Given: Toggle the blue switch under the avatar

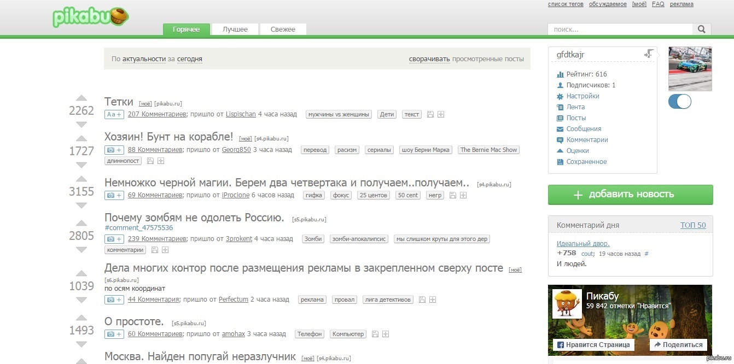Looking at the screenshot, I should [680, 102].
